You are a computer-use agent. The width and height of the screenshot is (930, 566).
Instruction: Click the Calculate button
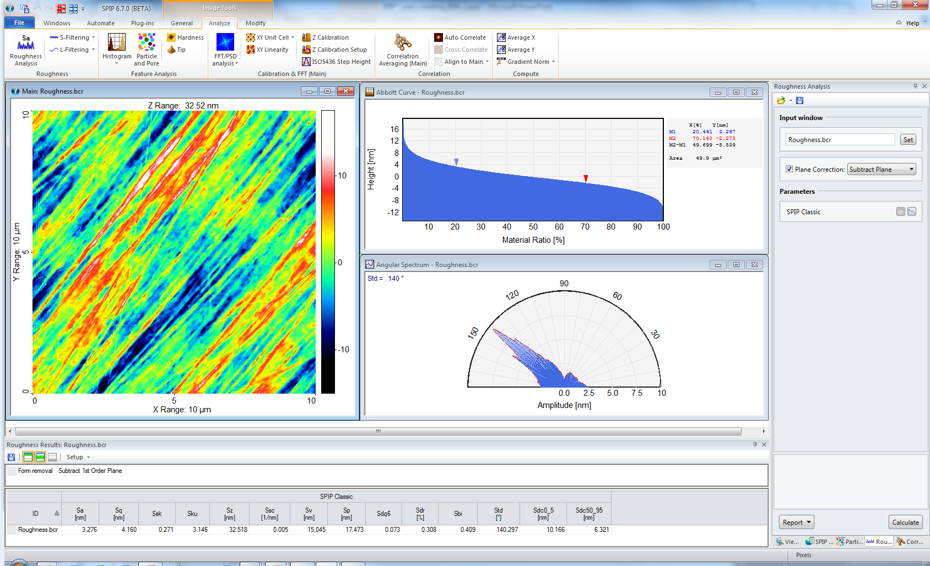coord(905,522)
